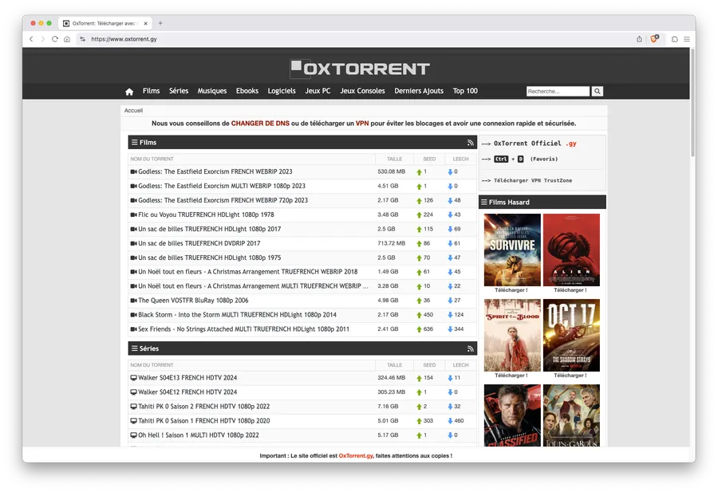718x492 pixels.
Task: Click the search magnifier button
Action: coord(597,91)
